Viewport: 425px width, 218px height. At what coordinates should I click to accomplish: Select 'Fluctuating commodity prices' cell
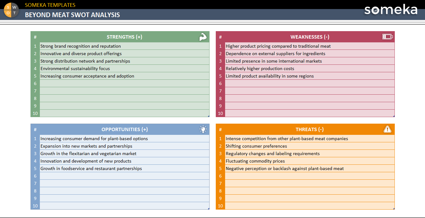pyautogui.click(x=310, y=161)
